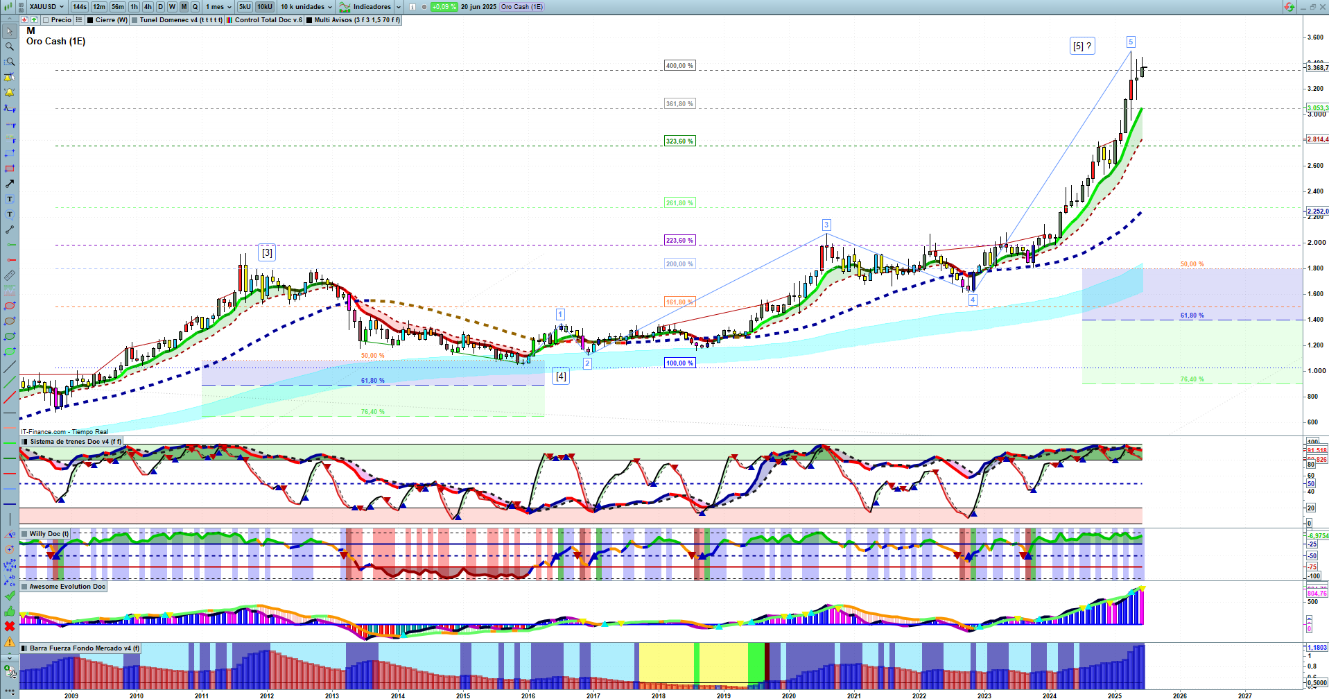Toggle the Precio checkbox
1329x699 pixels.
tap(46, 20)
